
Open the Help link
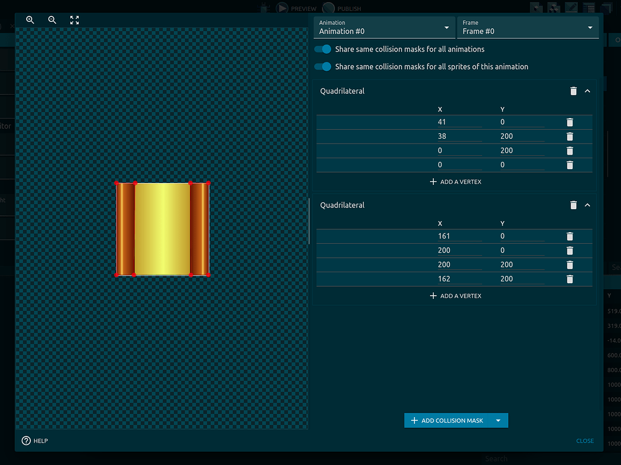point(35,441)
